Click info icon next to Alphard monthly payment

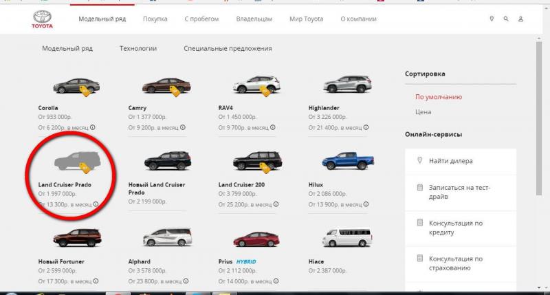[x=186, y=281]
